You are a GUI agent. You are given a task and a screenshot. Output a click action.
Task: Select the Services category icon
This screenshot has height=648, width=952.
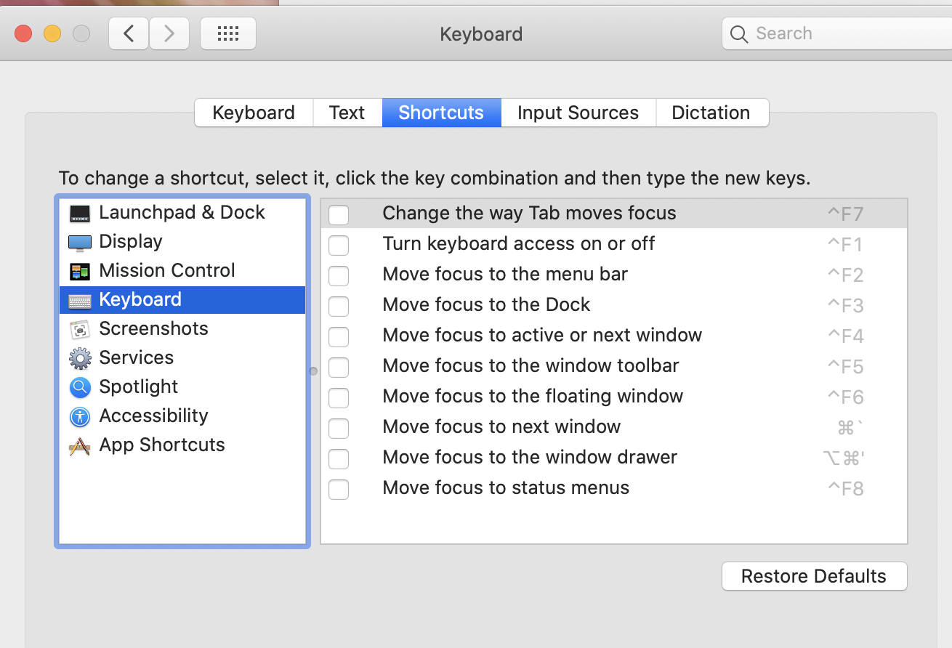[80, 357]
